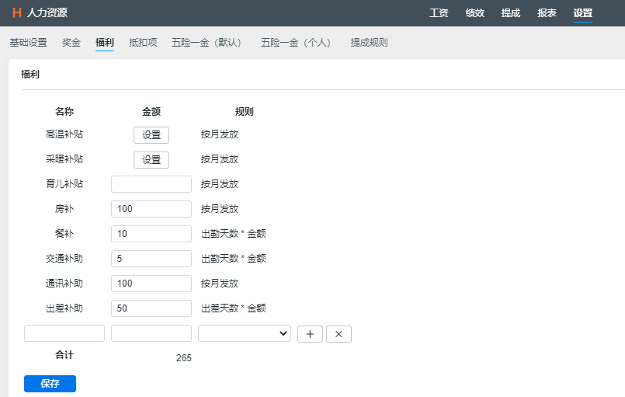
Task: Go to the 绩效 menu
Action: tap(474, 12)
